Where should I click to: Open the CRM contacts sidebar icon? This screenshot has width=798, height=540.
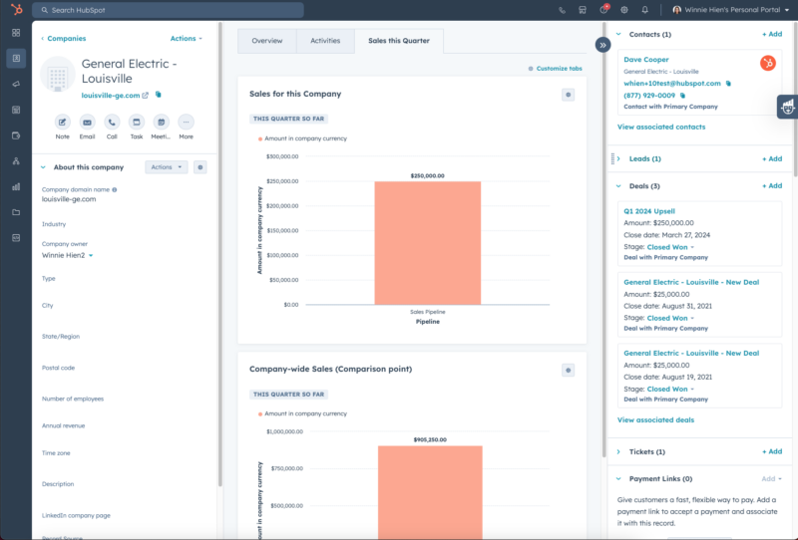(16, 58)
